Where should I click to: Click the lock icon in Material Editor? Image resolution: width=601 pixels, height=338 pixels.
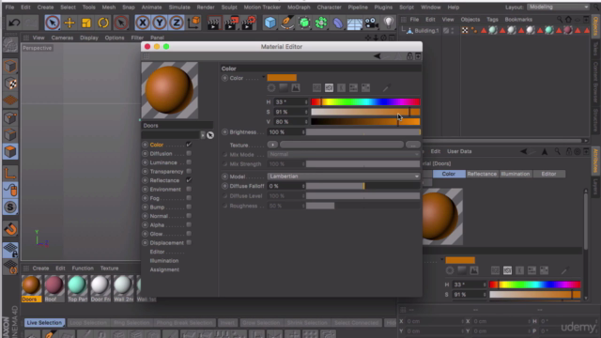point(409,56)
